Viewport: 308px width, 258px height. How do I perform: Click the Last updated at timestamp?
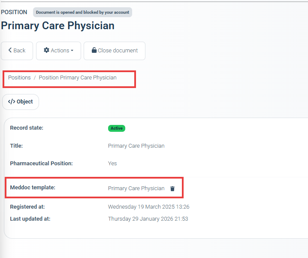[x=148, y=219]
